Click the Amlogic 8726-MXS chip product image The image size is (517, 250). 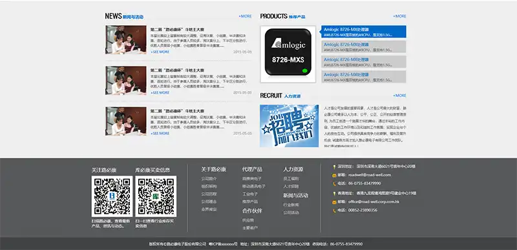pos(288,54)
